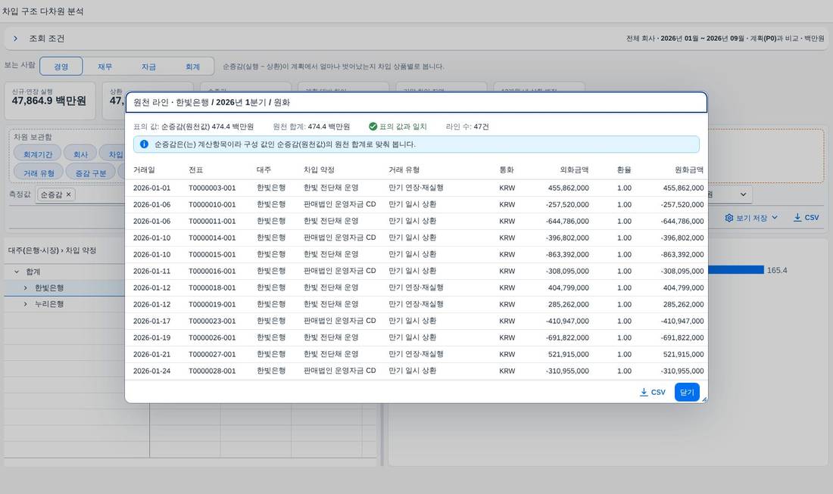Click the gear icon beside 보기 저장
833x494 pixels.
point(728,218)
